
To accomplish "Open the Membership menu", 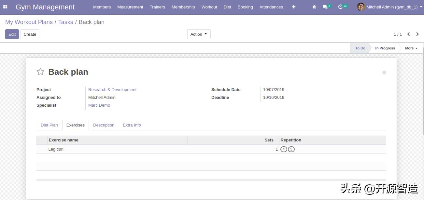I will (x=183, y=7).
